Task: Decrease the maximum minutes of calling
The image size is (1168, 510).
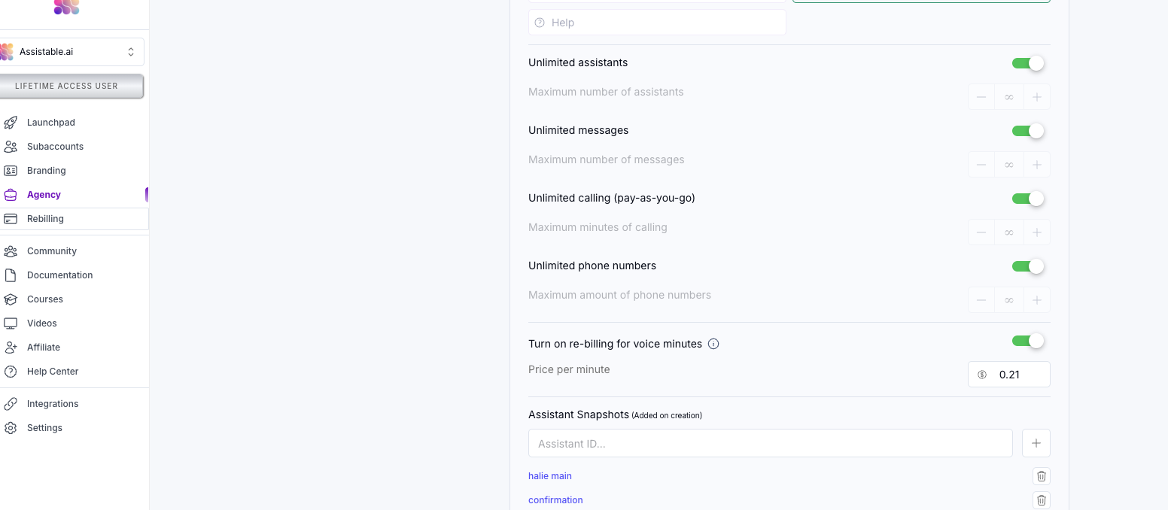Action: [981, 232]
